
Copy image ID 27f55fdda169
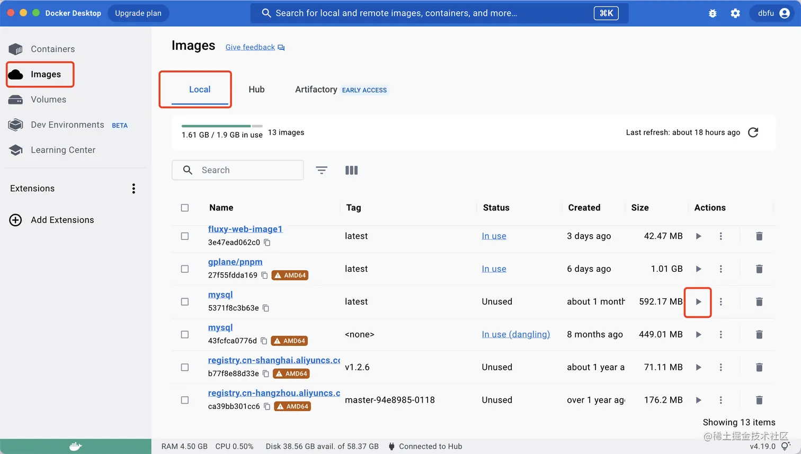[264, 275]
